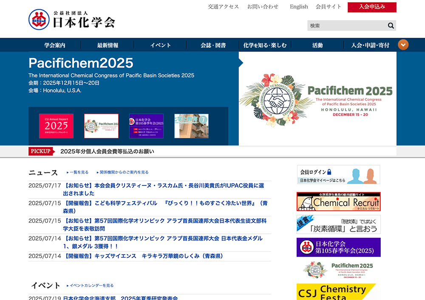
Task: Click the イベント section heading
Action: pos(45,286)
